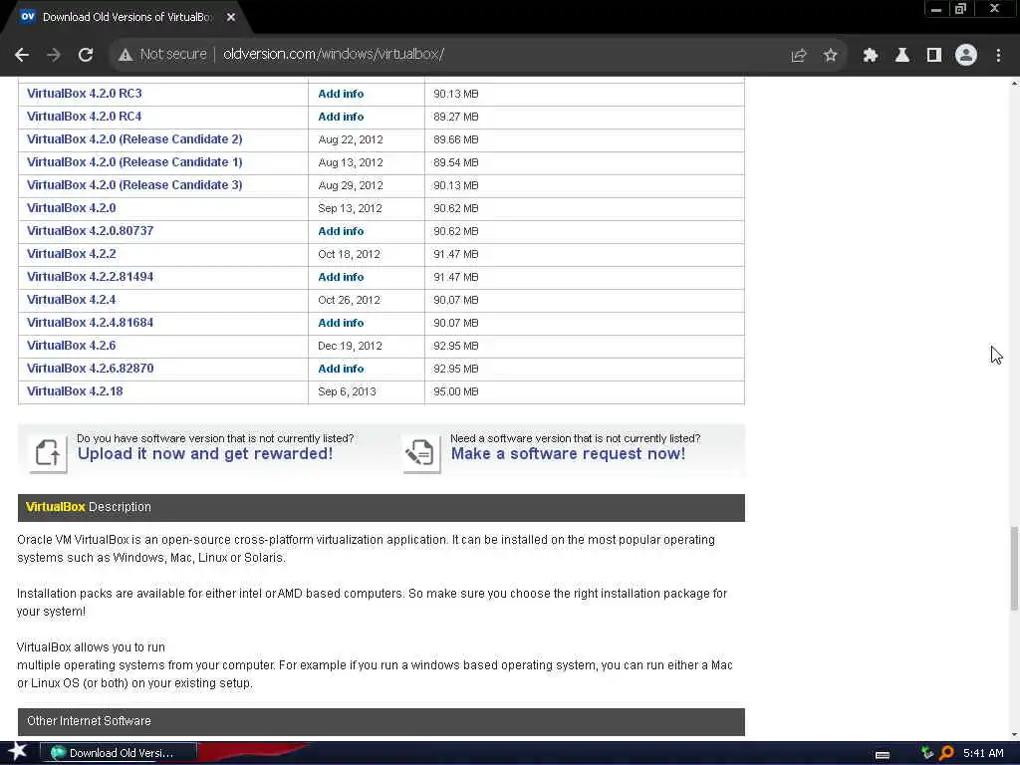
Task: Open Chrome's three-dot menu
Action: pyautogui.click(x=998, y=56)
